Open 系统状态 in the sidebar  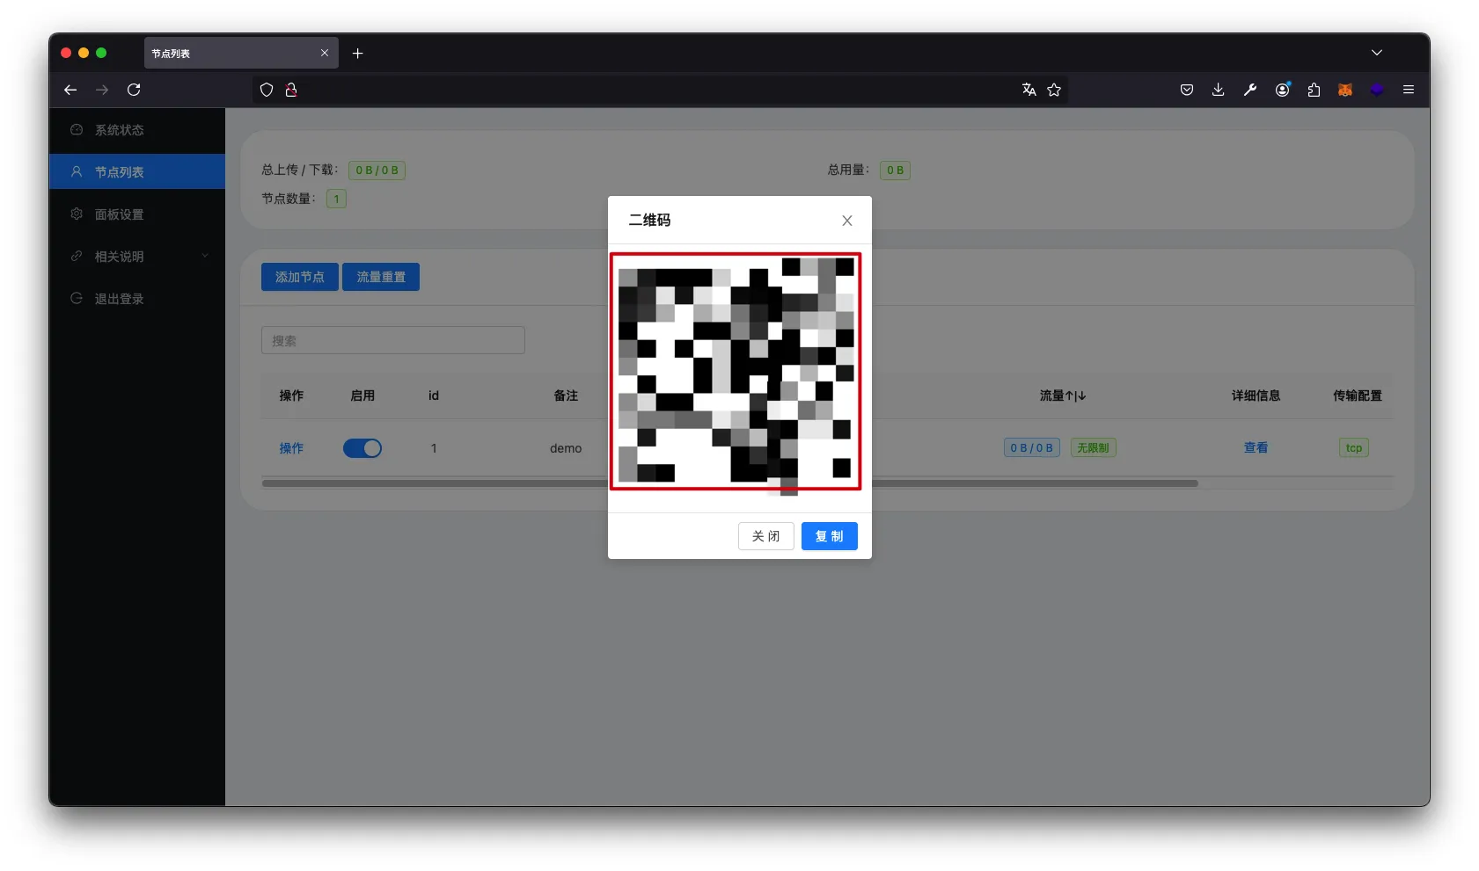point(120,130)
